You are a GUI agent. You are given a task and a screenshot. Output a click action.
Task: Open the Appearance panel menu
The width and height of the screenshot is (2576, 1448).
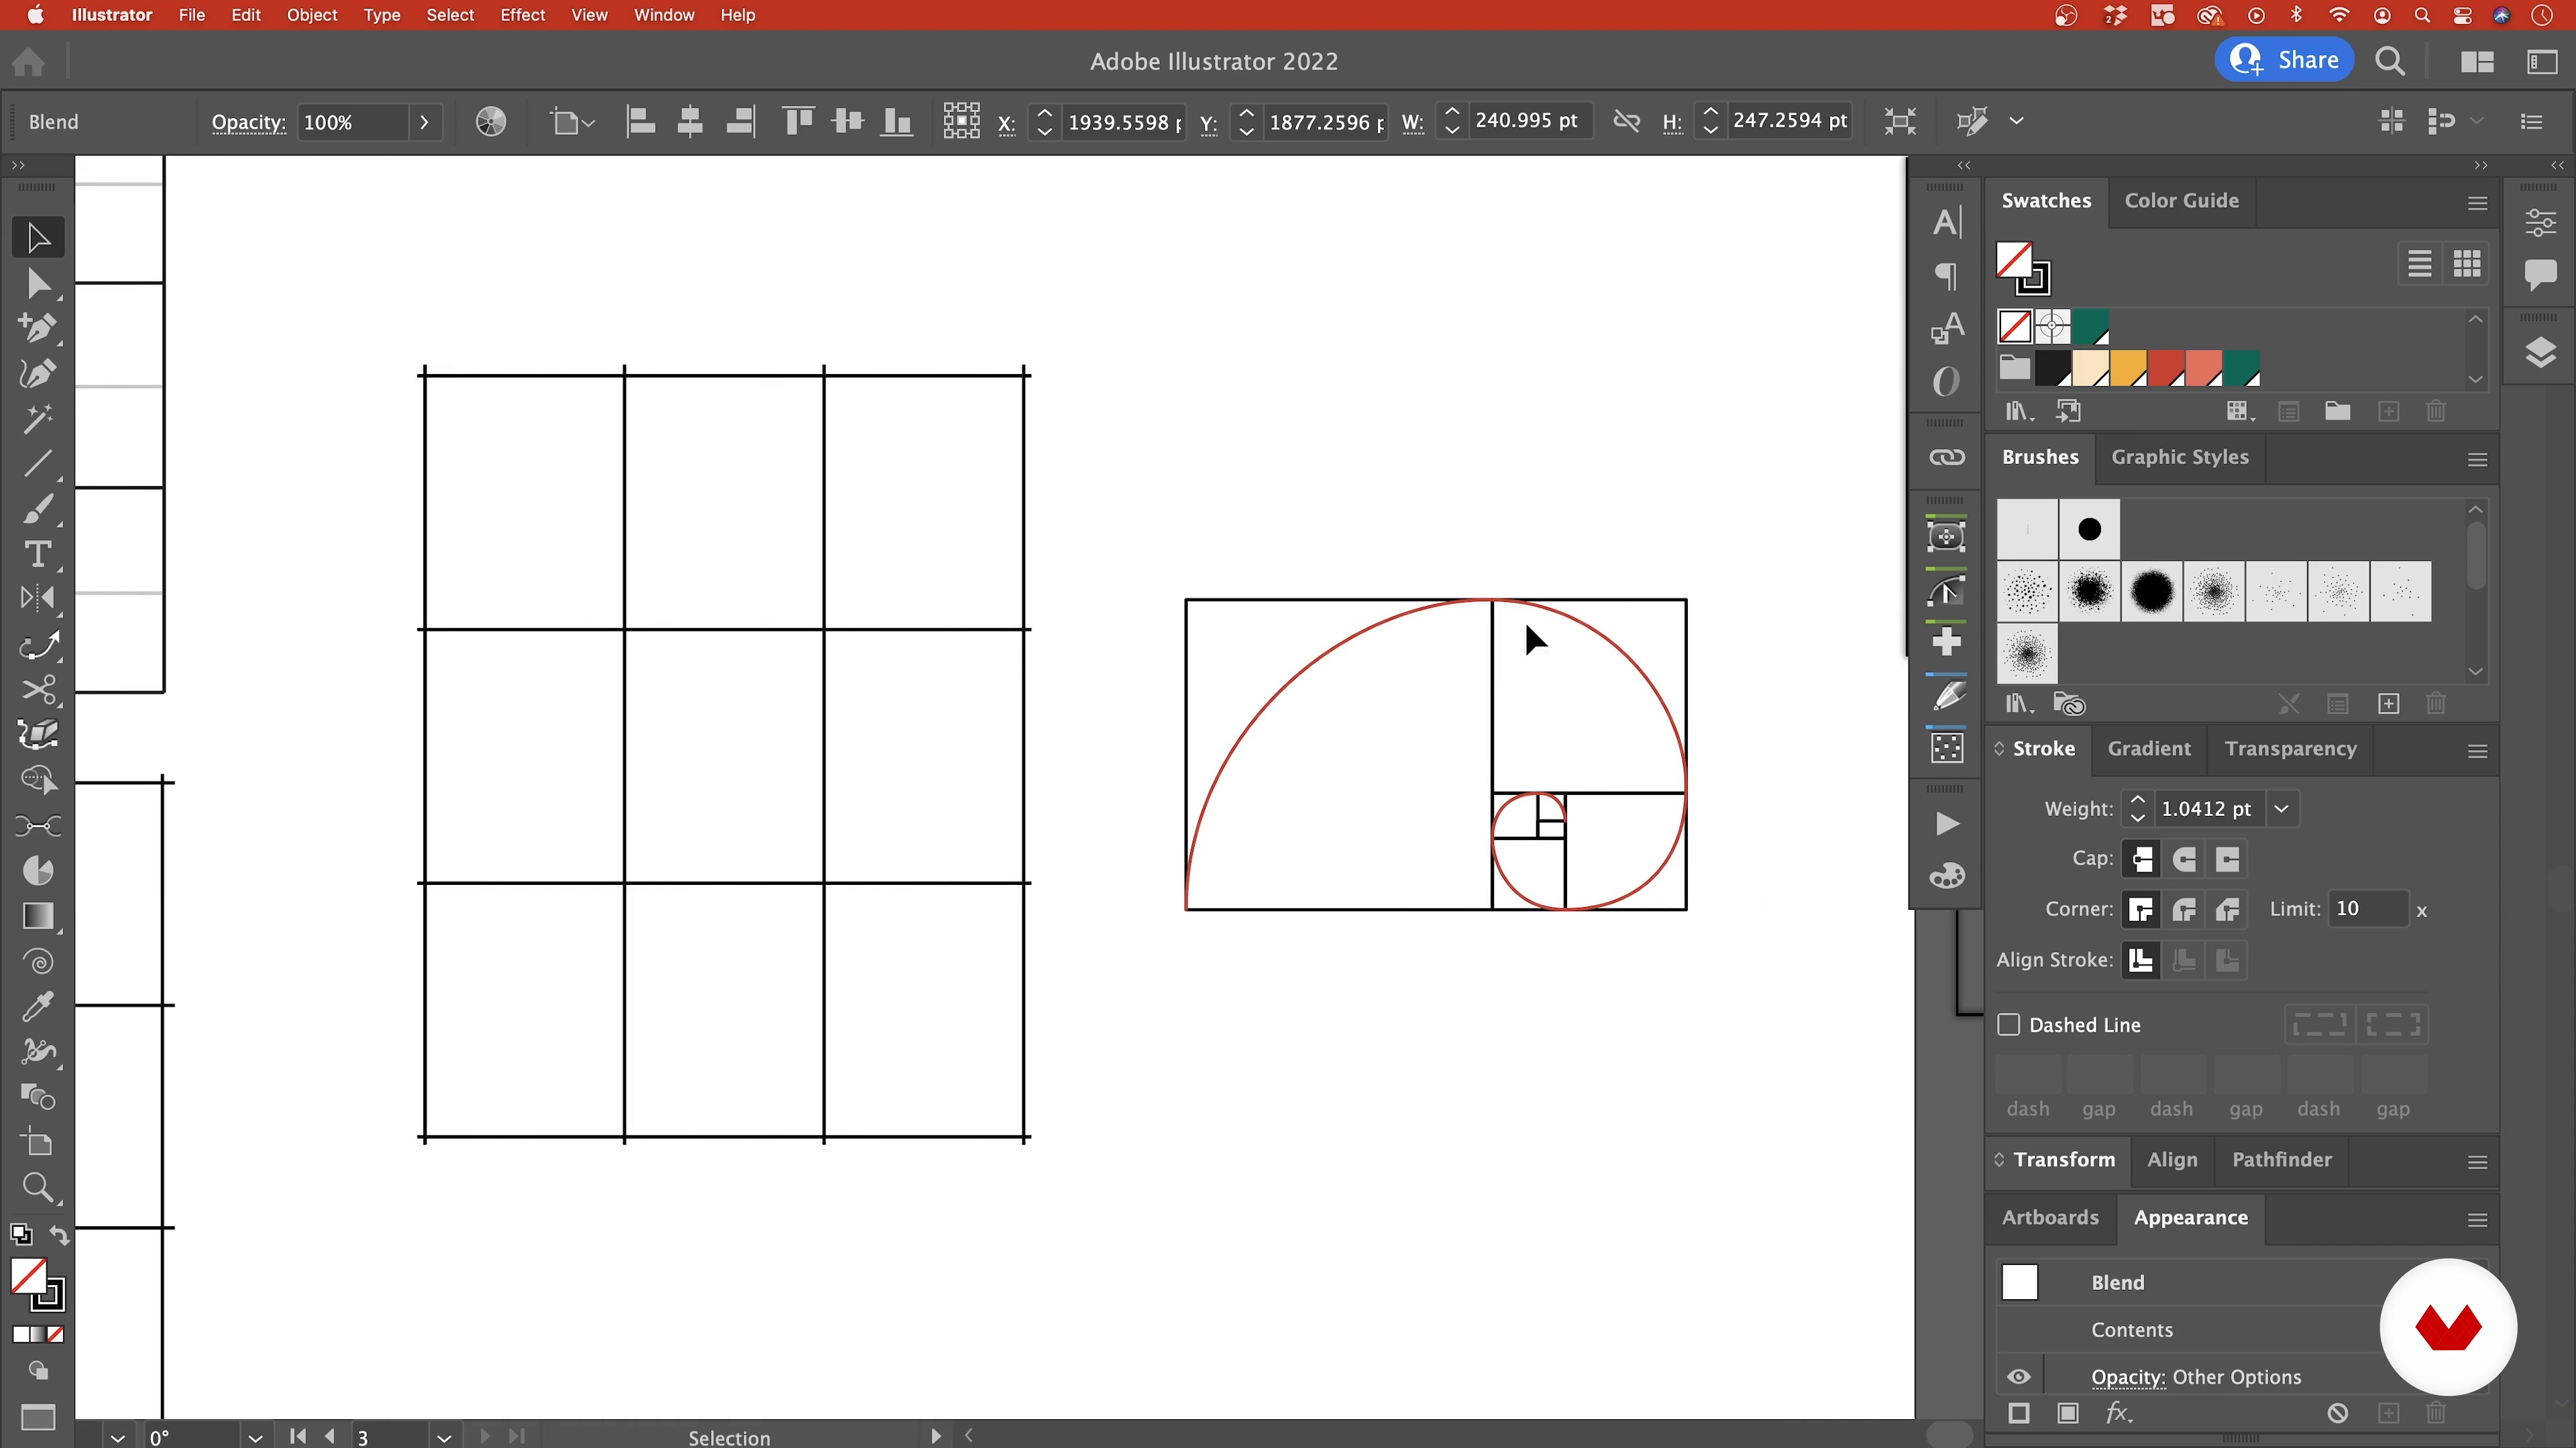(x=2477, y=1220)
